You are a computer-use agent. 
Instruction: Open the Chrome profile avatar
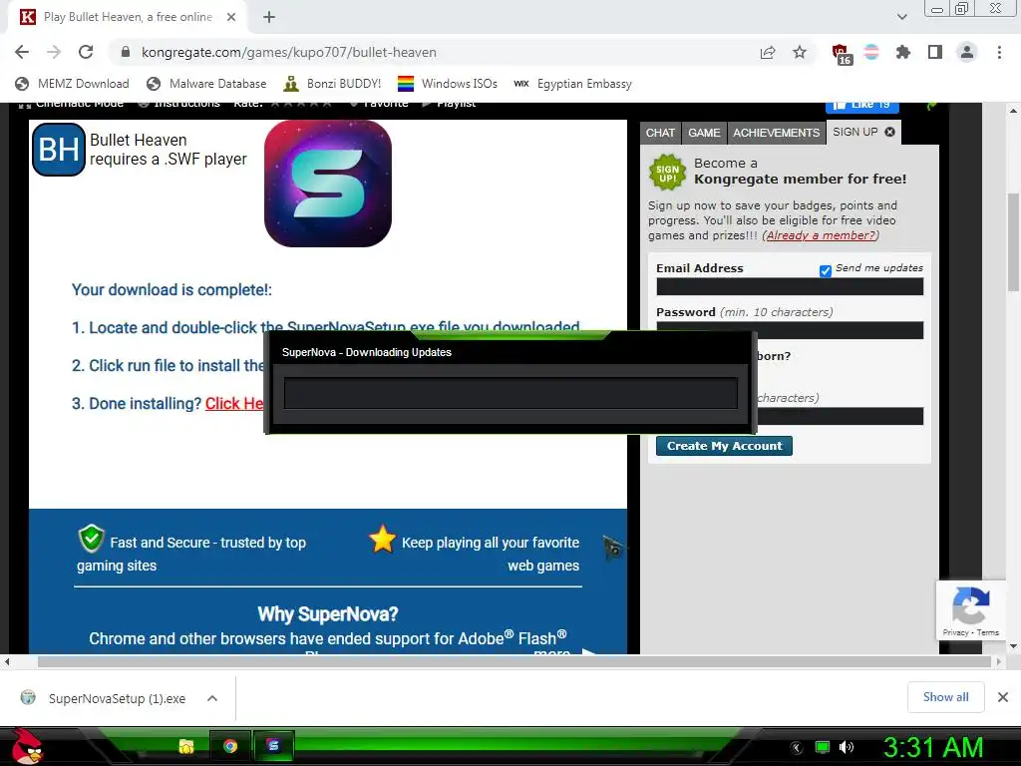967,52
